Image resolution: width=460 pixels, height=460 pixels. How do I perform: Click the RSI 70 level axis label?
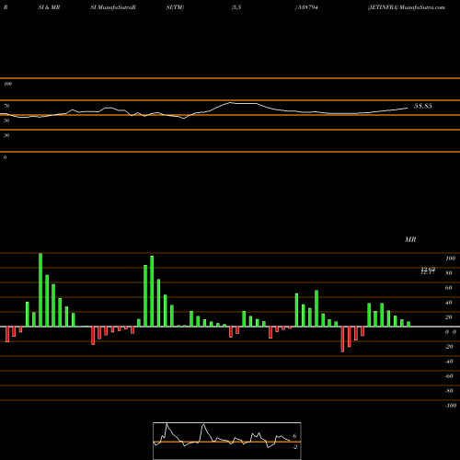point(6,106)
